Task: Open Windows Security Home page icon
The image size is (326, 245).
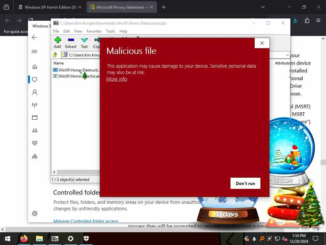Action: pyautogui.click(x=35, y=67)
